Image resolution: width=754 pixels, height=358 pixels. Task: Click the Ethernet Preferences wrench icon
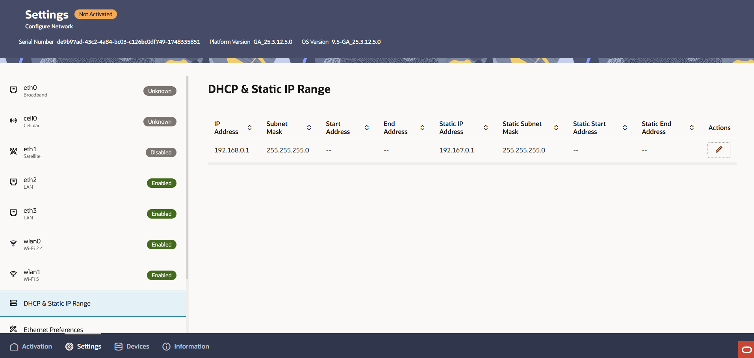14,329
